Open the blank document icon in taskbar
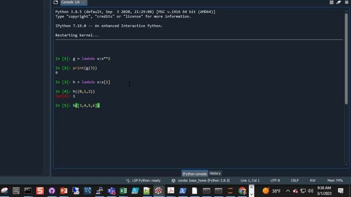This screenshot has height=197, width=351. tap(195, 191)
